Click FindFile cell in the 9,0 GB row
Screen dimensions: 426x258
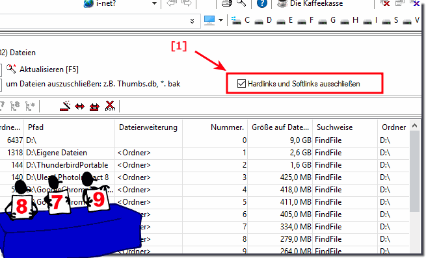(328, 140)
